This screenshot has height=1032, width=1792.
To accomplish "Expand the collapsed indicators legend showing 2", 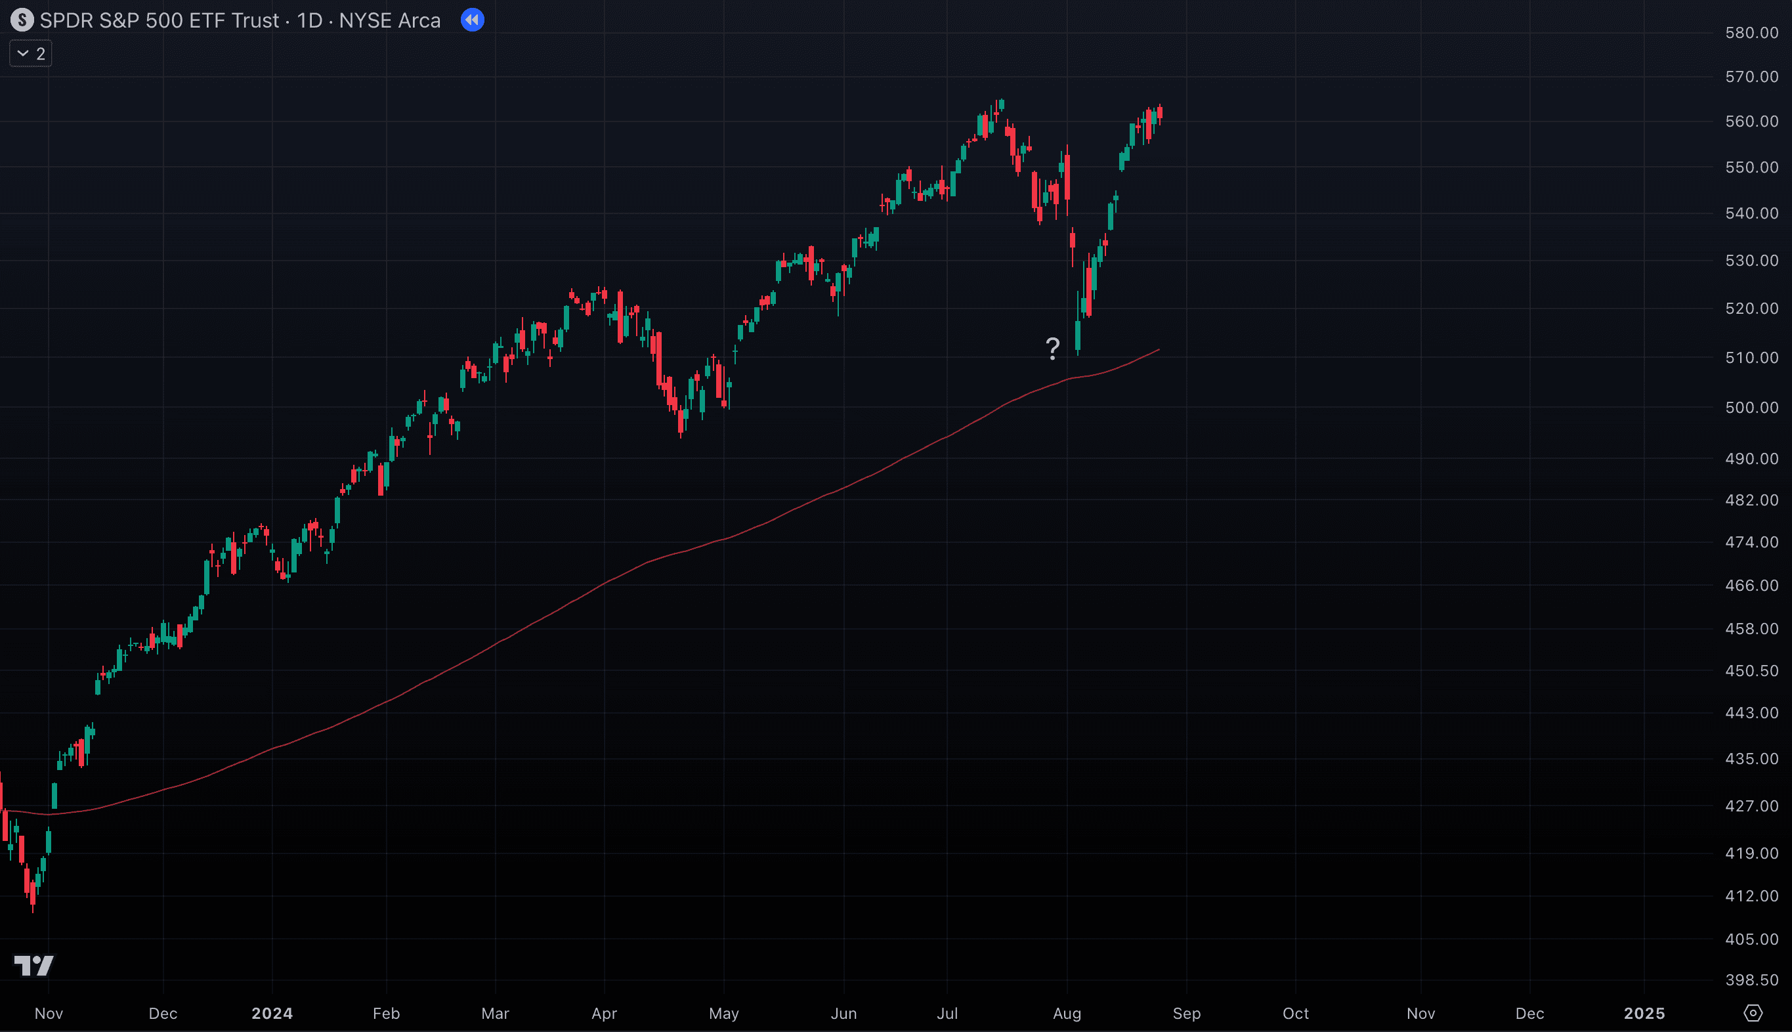I will [x=30, y=54].
